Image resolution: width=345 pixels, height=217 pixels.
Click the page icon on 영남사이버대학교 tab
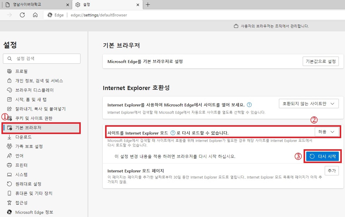pyautogui.click(x=8, y=5)
